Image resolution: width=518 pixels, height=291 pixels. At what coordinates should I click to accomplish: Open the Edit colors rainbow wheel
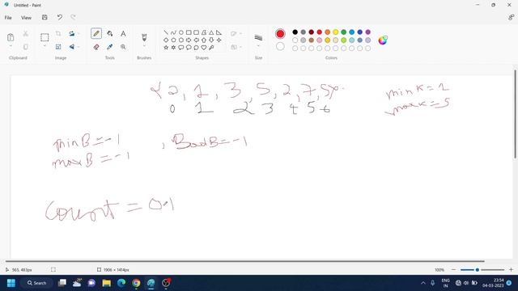pos(383,40)
